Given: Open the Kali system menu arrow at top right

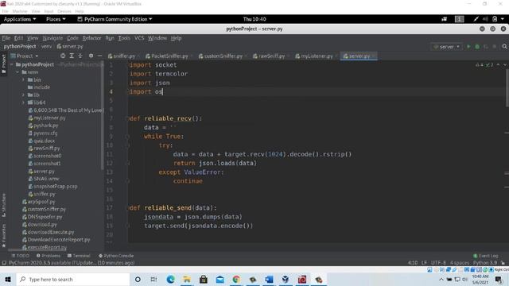Looking at the screenshot, I should (503, 19).
